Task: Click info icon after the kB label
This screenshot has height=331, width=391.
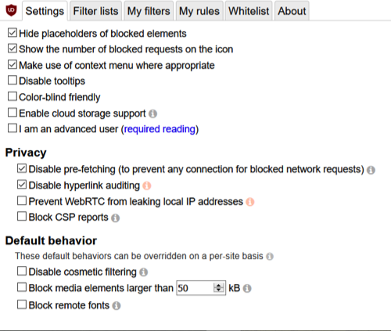Action: point(247,289)
